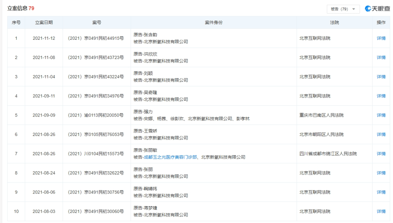Viewport: 393px width, 223px height.
Task: Open 详情 for 重庆市巴南区人民法院 case
Action: [x=381, y=115]
